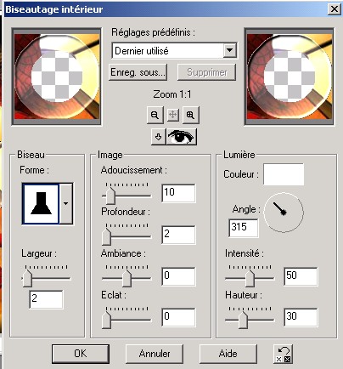Click the Intensité slider handle
343x369 pixels.
[250, 278]
